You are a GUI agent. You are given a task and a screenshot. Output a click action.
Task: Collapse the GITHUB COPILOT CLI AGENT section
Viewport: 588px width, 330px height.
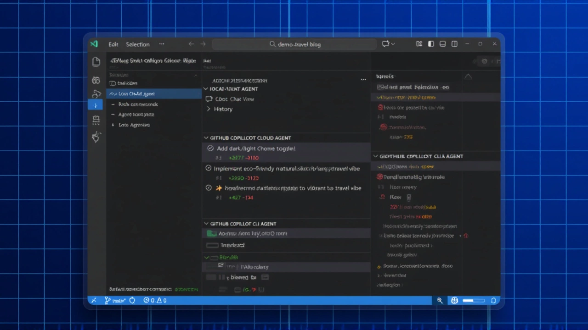(x=206, y=224)
